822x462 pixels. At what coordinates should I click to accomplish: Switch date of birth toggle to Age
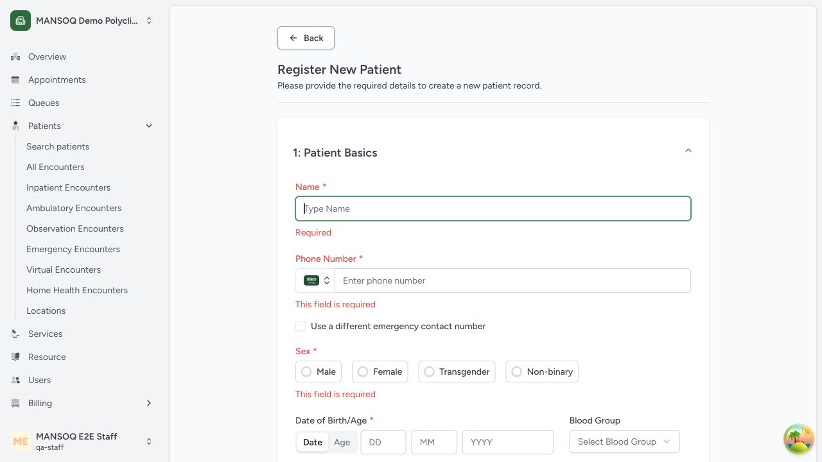pyautogui.click(x=342, y=442)
